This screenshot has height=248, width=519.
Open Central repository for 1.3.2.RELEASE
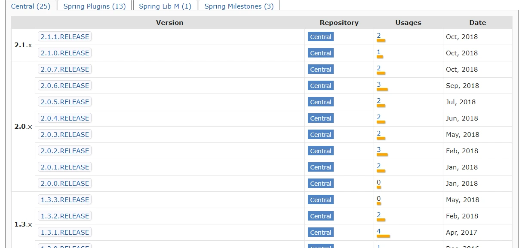321,216
